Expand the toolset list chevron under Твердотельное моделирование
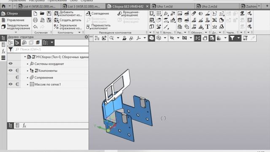Image resolution: width=270 pixels, height=152 pixels. coord(16,33)
